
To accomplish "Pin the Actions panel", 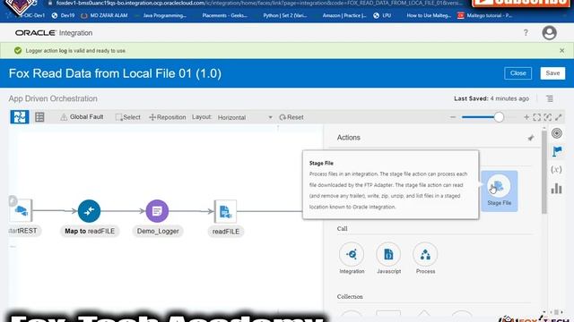I will pyautogui.click(x=530, y=138).
